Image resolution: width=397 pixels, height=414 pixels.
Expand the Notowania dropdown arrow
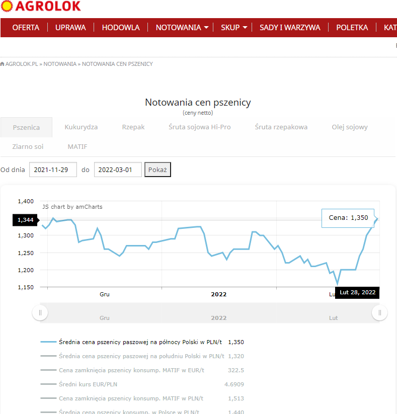pos(206,28)
